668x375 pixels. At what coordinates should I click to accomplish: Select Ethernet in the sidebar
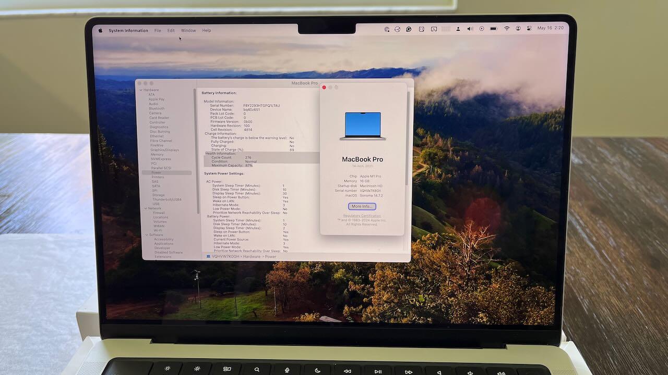[x=157, y=136]
